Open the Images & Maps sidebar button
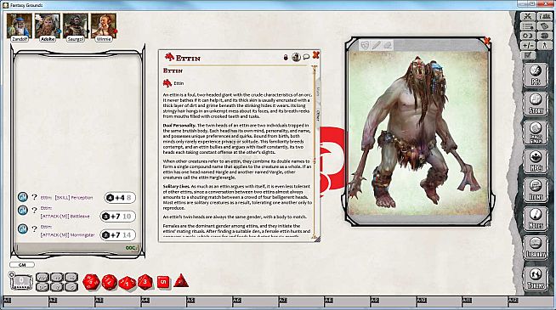Viewport: 556px width, 310px height. pyautogui.click(x=536, y=132)
